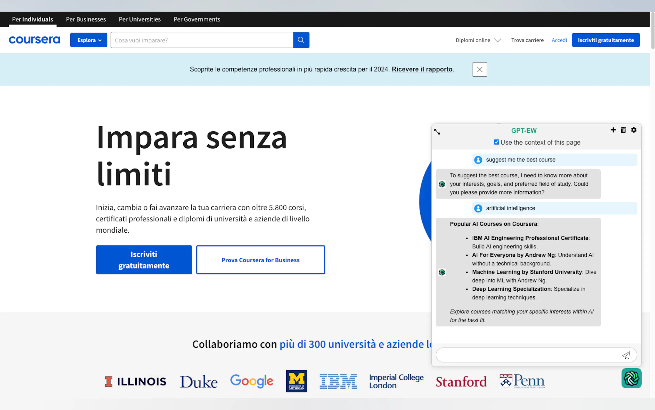Switch to Per Businesses tab
The width and height of the screenshot is (655, 410).
[x=86, y=19]
